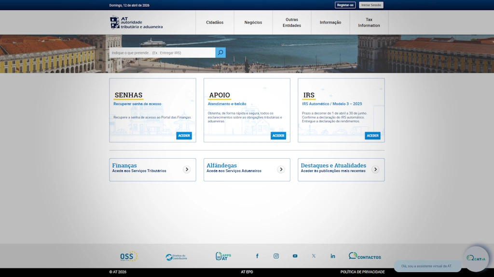Screen dimensions: 494x277
Task: Click the search magnifier icon
Action: [220, 52]
